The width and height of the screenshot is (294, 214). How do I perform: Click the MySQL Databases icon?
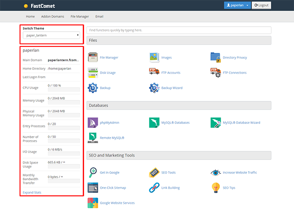154,123
